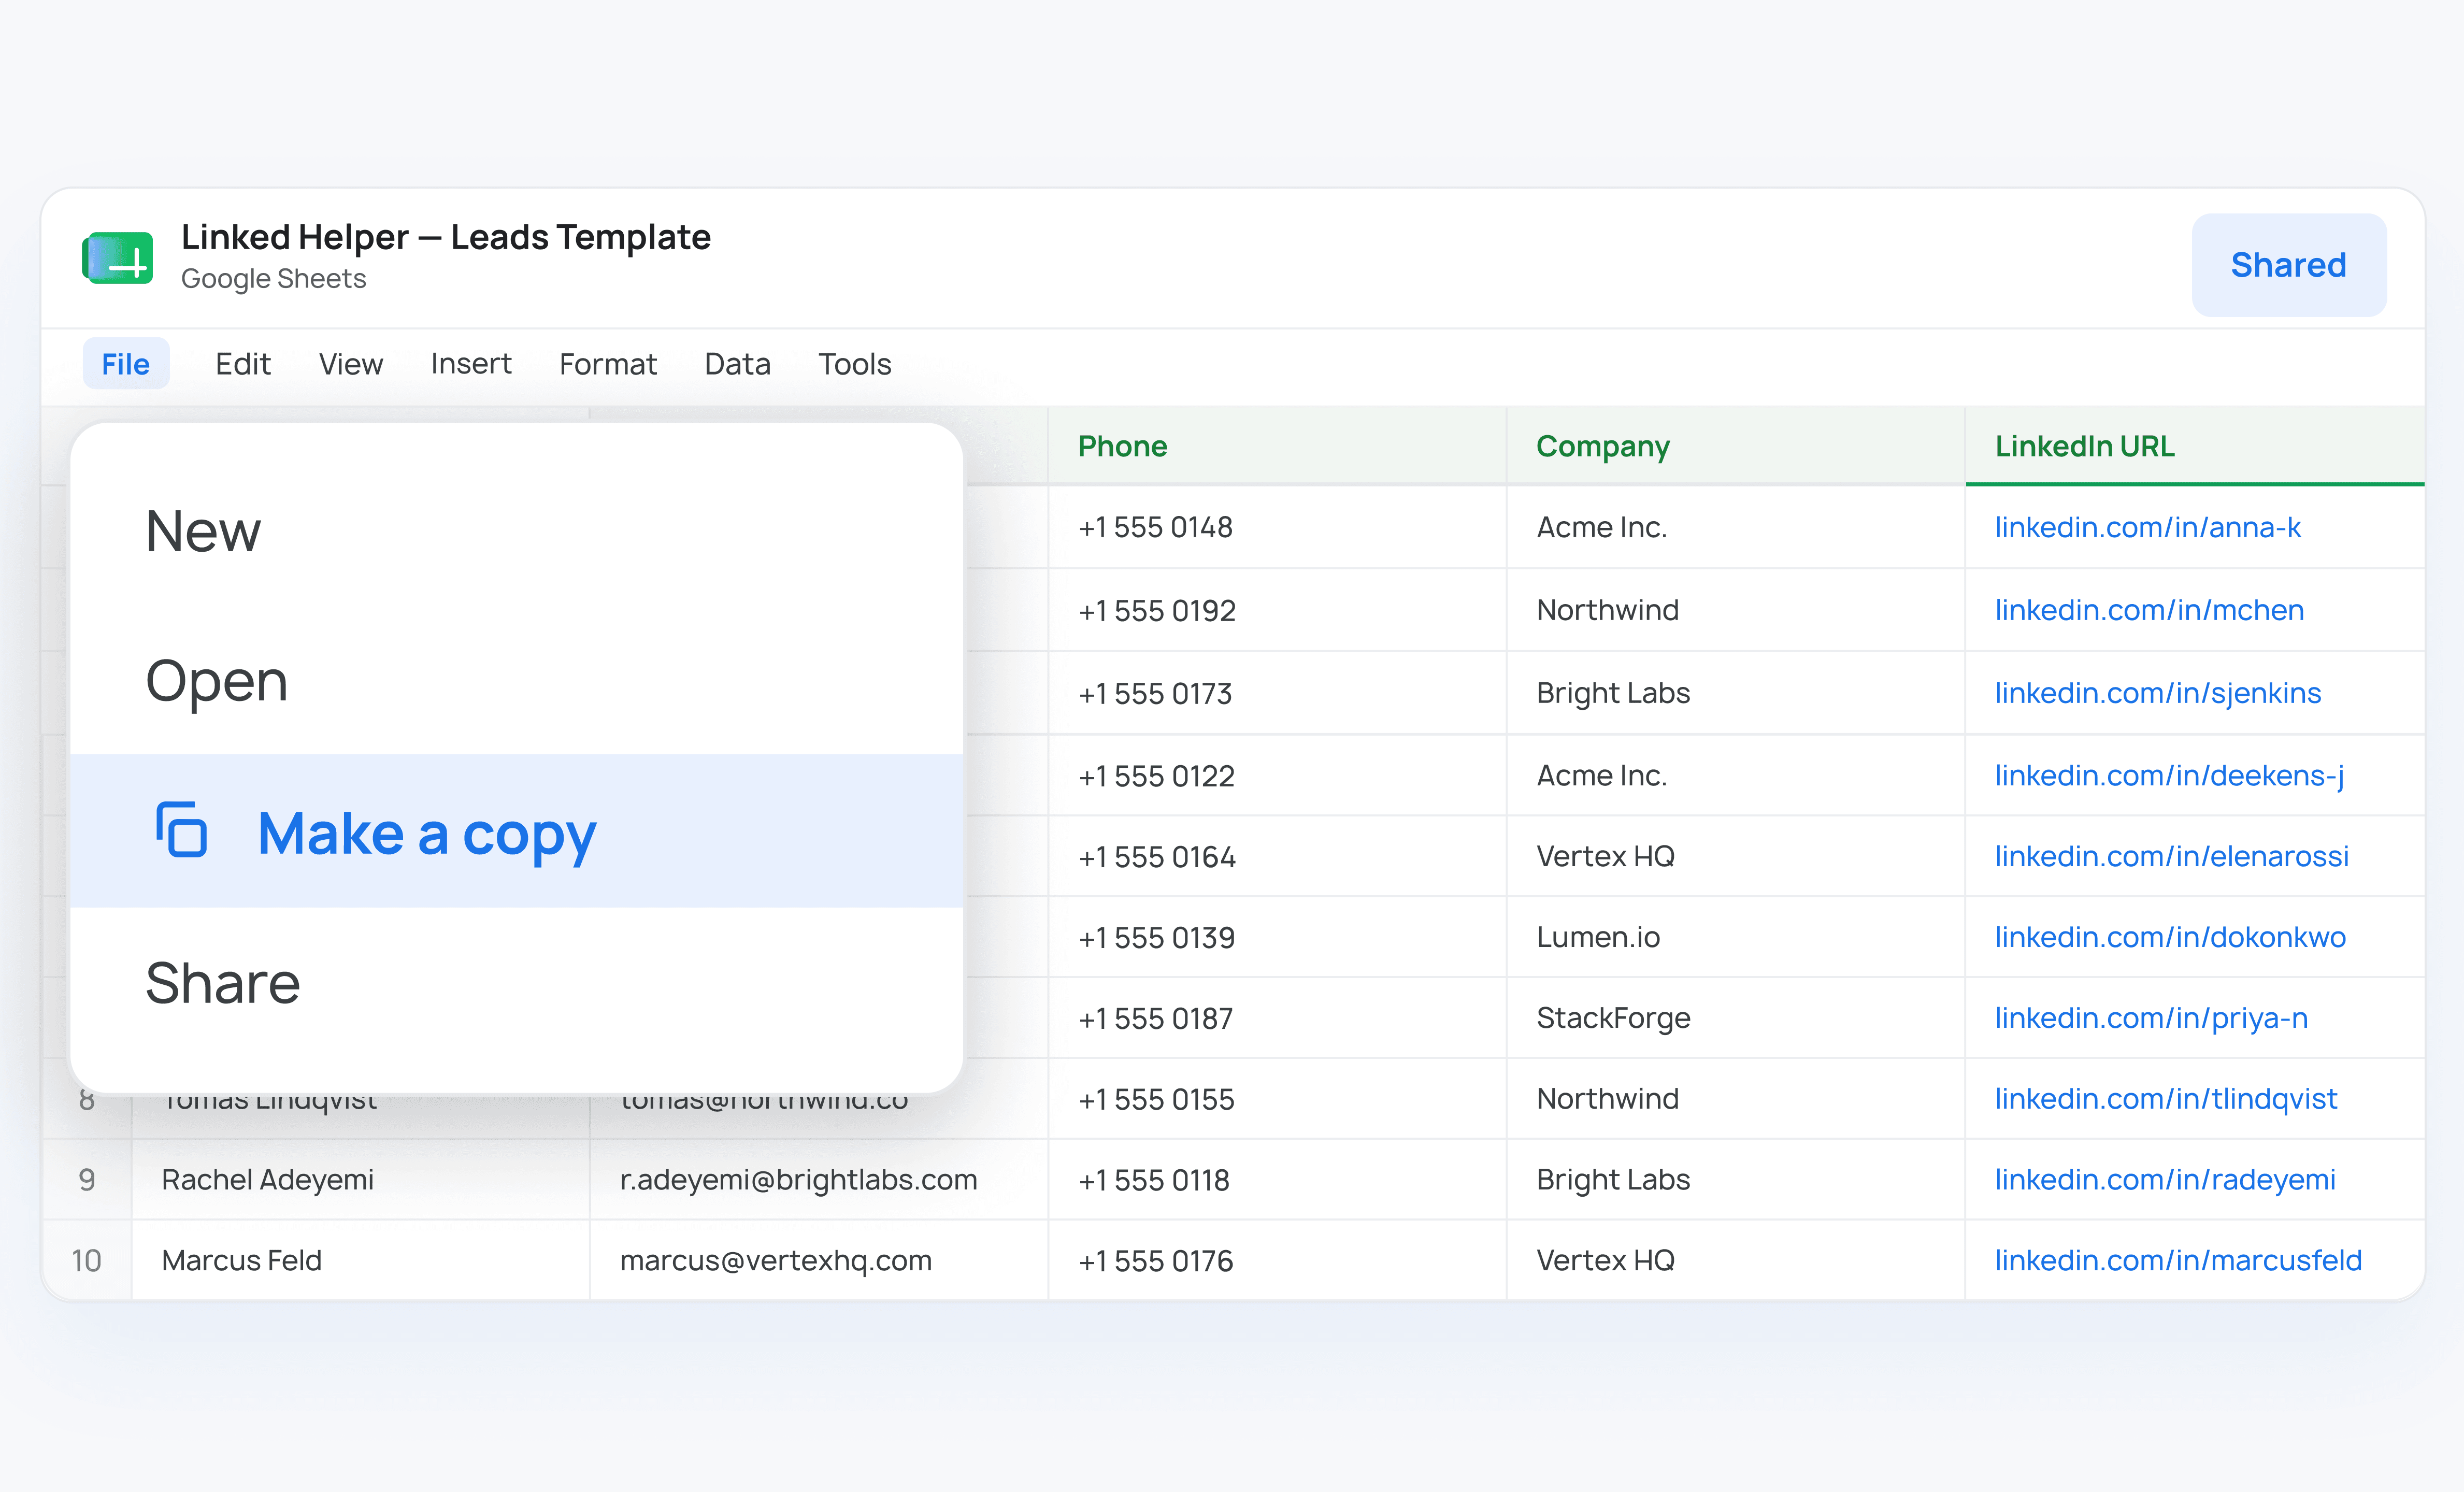Open the Insert menu
The width and height of the screenshot is (2464, 1492).
471,364
